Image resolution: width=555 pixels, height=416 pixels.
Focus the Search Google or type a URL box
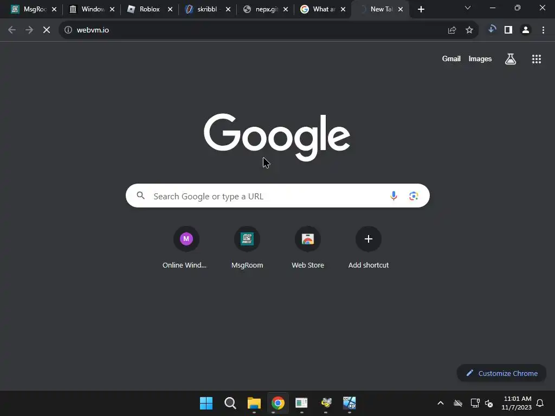[277, 196]
